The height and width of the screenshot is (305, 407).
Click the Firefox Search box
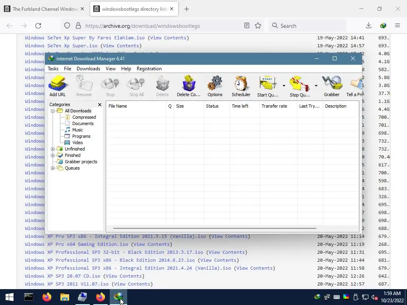308,26
